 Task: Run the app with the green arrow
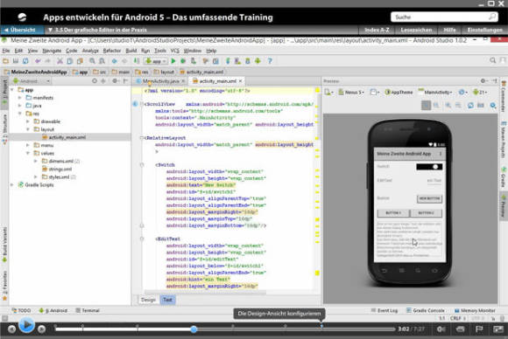173,61
